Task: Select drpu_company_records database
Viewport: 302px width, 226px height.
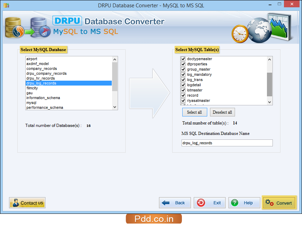Action: 69,73
